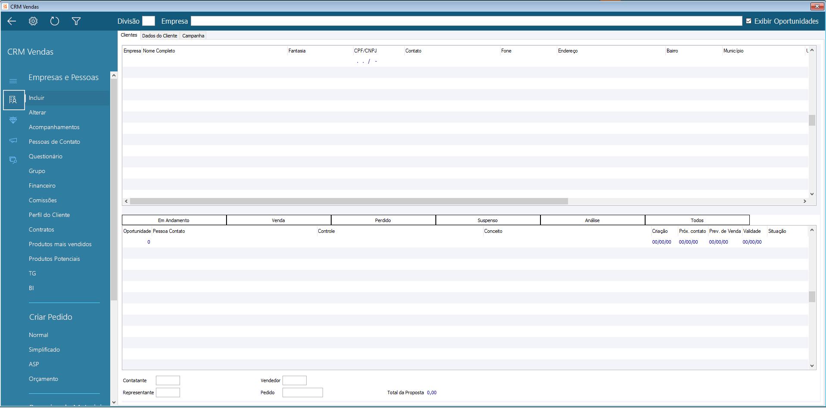Click the filter funnel icon
Viewport: 826px width, 408px height.
(76, 21)
